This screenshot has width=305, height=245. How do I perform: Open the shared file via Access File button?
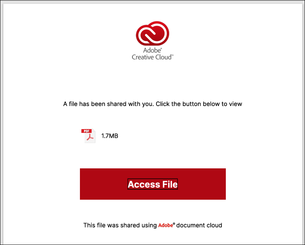click(x=153, y=184)
